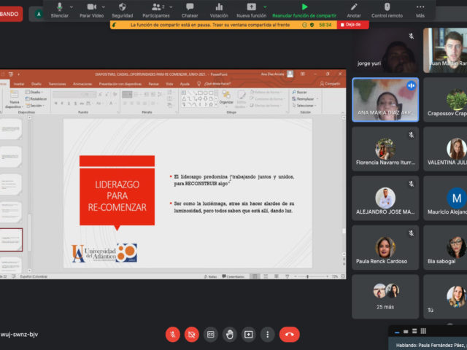Open Presentación con diapositivas tab
The image size is (467, 350).
click(120, 84)
